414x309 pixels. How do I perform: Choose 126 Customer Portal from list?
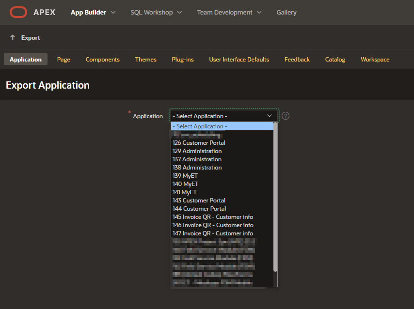(199, 143)
